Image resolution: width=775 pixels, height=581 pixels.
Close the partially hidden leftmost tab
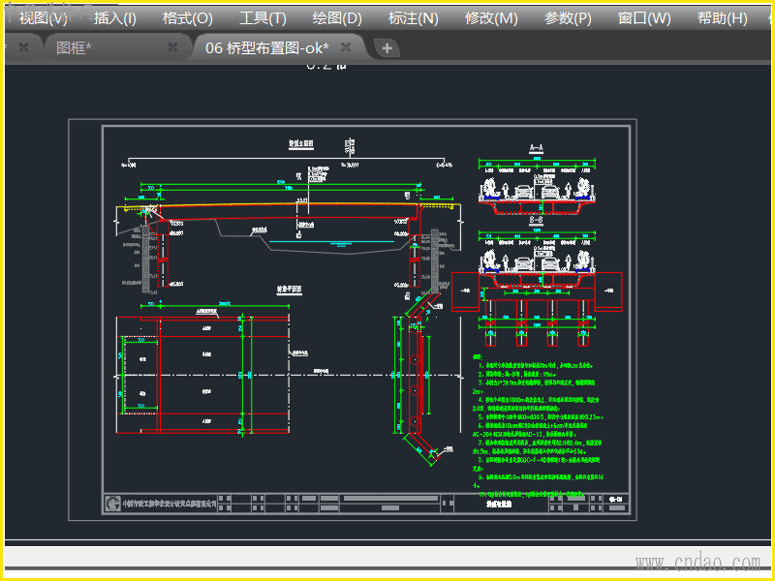point(24,47)
